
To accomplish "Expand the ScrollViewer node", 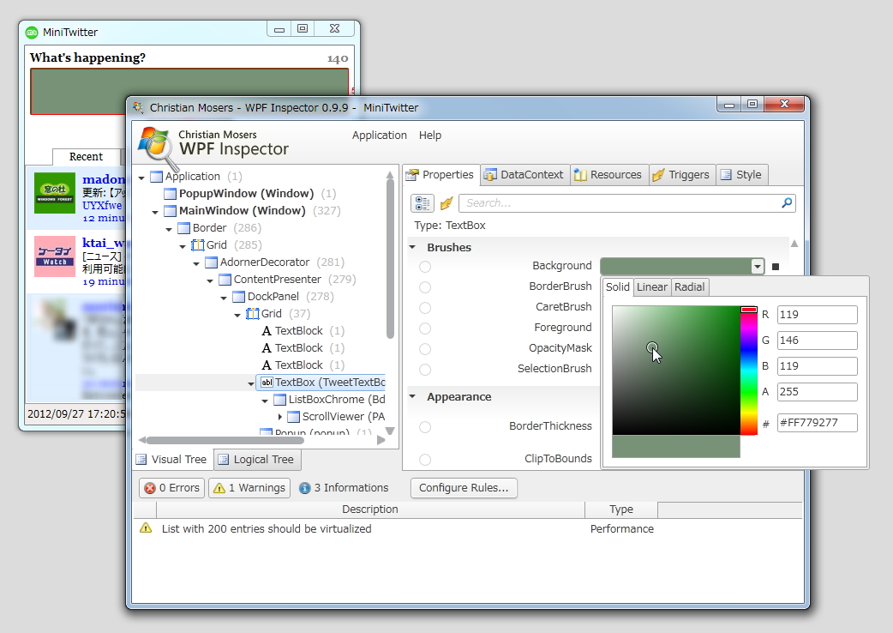I will click(x=279, y=417).
